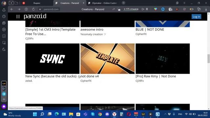210x118 pixels.
Task: Open '[Pro] Raw Kmy | Not Done' title
Action: pos(156,76)
